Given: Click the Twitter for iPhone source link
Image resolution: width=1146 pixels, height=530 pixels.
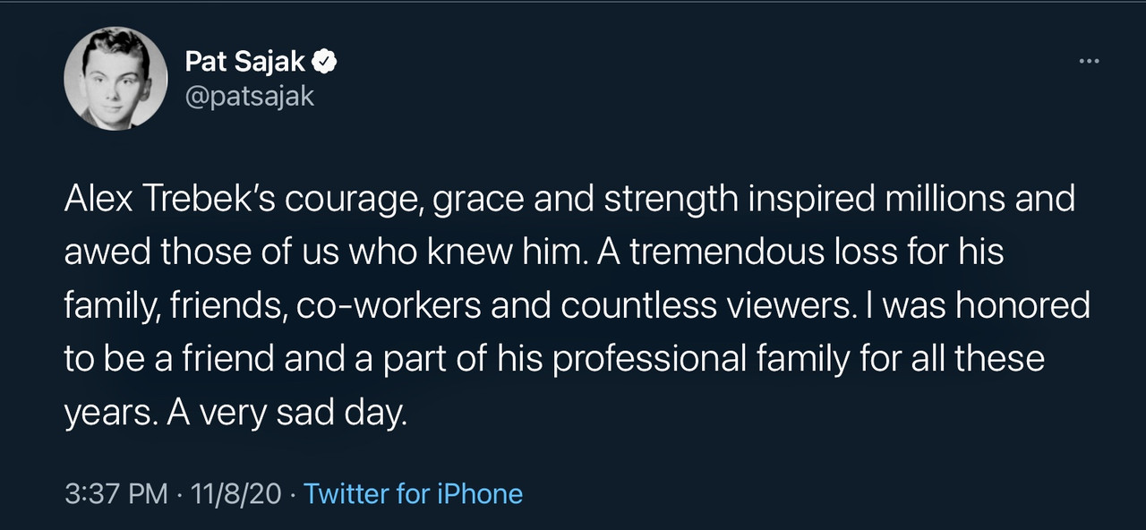Looking at the screenshot, I should coord(413,493).
